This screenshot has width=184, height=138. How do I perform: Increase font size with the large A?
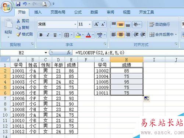(96, 24)
